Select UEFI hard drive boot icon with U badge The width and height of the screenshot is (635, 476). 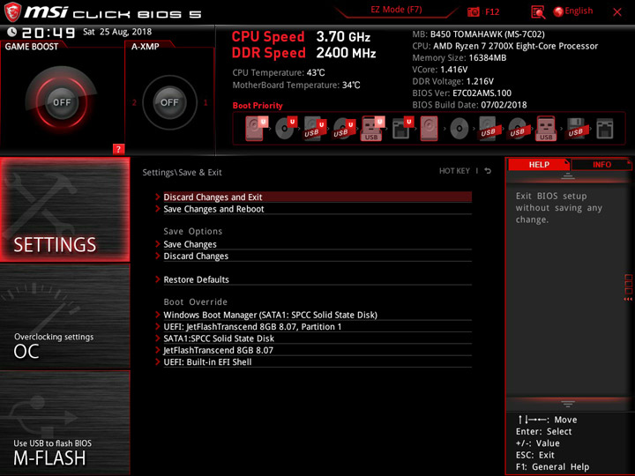tap(257, 129)
